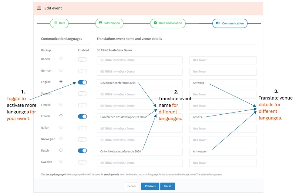Image resolution: width=296 pixels, height=196 pixels.
Task: Enable the Swedish language toggle
Action: pos(82,162)
